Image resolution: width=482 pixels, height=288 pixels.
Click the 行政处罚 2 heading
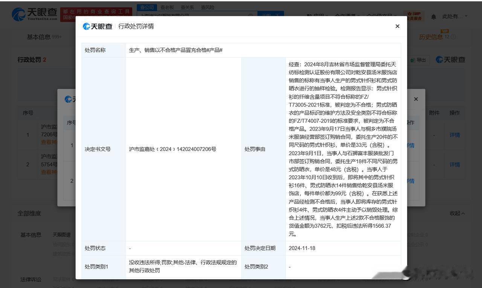pyautogui.click(x=32, y=60)
